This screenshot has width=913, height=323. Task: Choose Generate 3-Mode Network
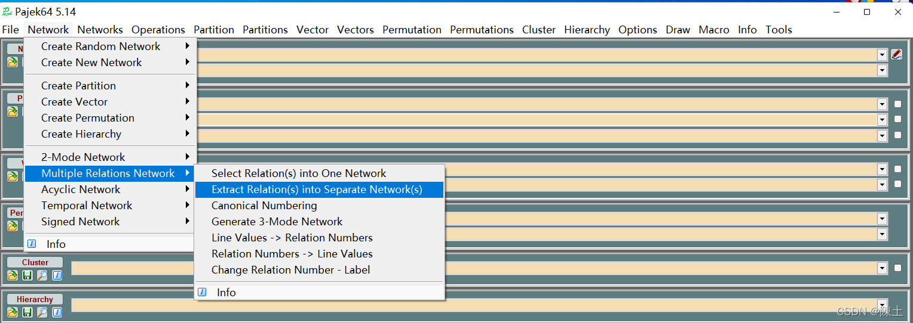coord(320,222)
